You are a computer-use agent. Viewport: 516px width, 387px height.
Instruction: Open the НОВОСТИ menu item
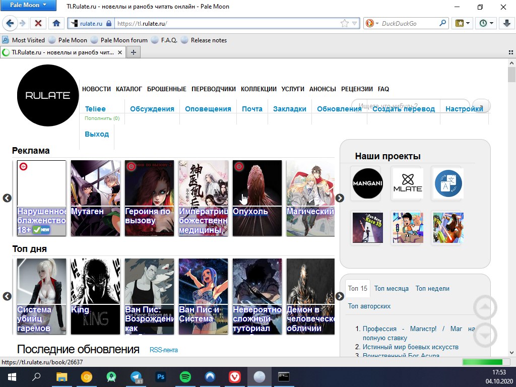tap(96, 89)
